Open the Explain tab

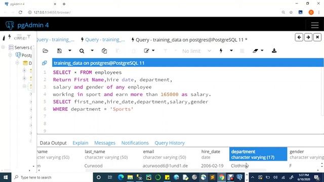[x=80, y=143]
